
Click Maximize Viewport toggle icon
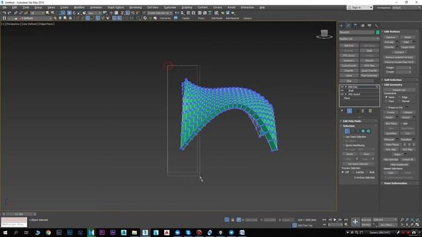pos(417,224)
